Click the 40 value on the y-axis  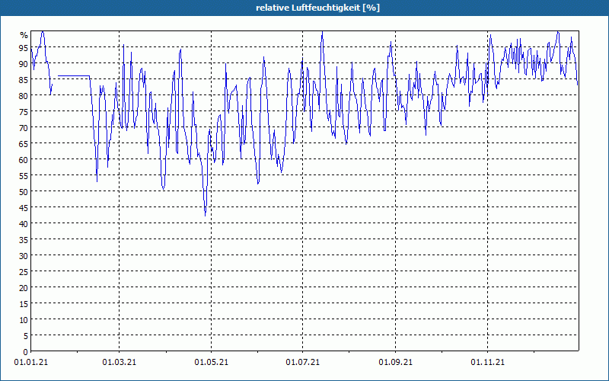[x=23, y=223]
